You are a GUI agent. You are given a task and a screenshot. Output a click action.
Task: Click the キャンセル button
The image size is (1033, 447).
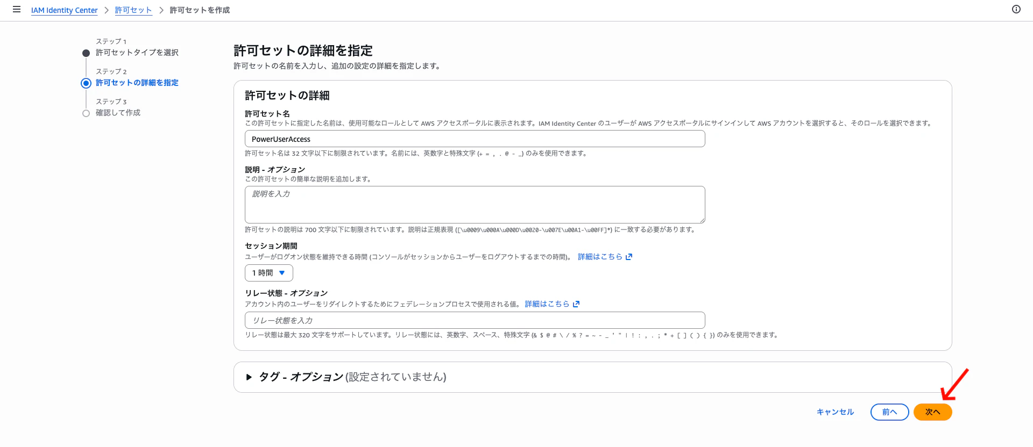(835, 412)
